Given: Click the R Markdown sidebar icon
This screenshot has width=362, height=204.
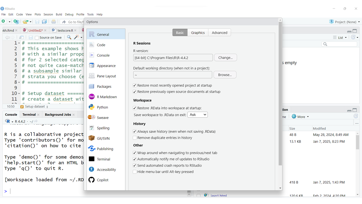Looking at the screenshot, I should click(x=92, y=97).
